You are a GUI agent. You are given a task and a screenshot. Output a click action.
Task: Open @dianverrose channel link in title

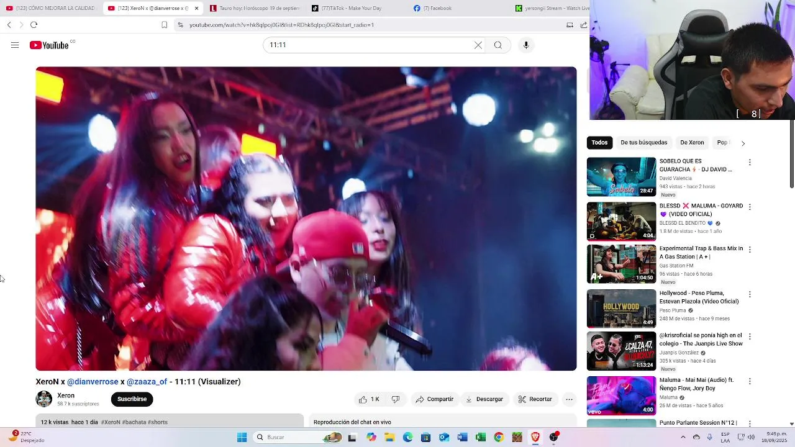click(x=93, y=382)
